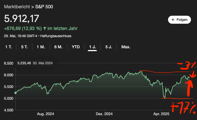Click the green data point at chart start

tap(15, 93)
